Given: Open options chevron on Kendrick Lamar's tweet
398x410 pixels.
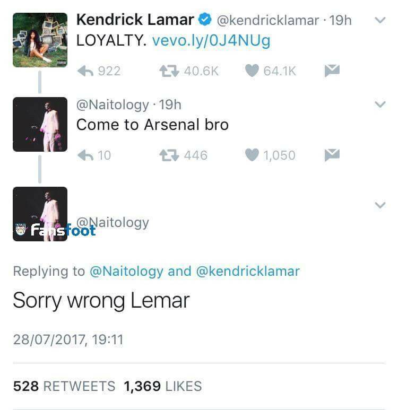Looking at the screenshot, I should (x=379, y=21).
